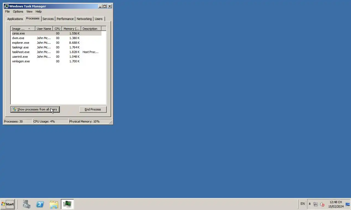The width and height of the screenshot is (351, 210).
Task: Click the 8.688 K memory value
Action: pos(74,43)
